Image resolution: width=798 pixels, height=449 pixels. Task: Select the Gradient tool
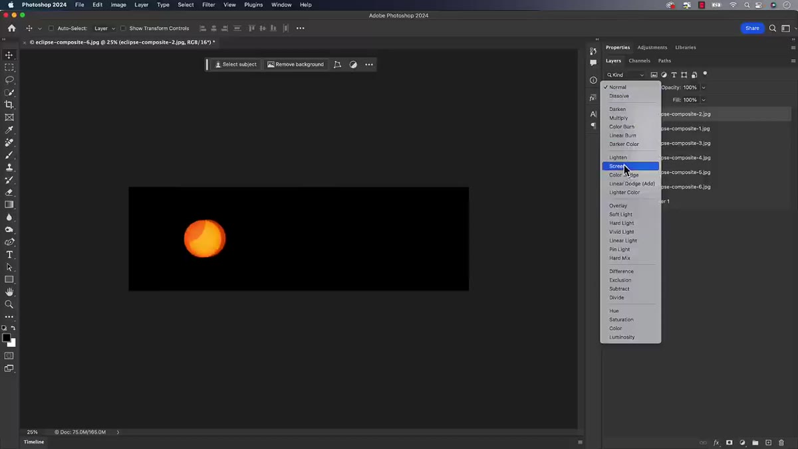9,205
